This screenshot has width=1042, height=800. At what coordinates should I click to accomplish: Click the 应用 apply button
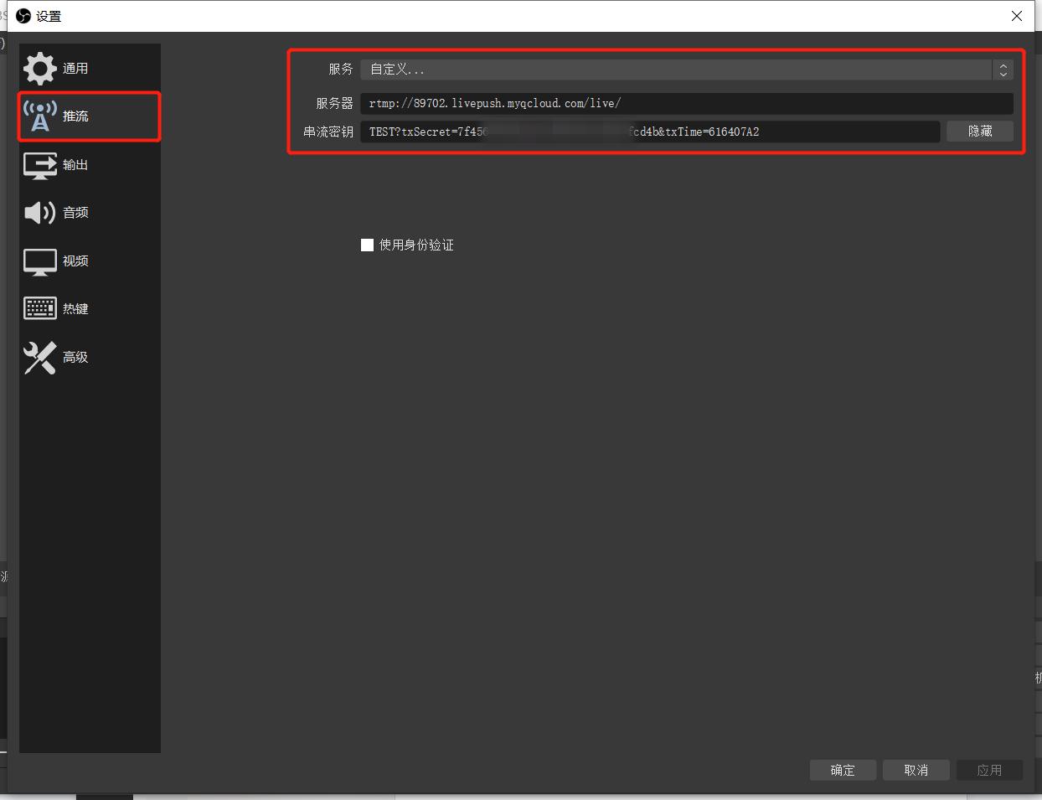click(989, 770)
